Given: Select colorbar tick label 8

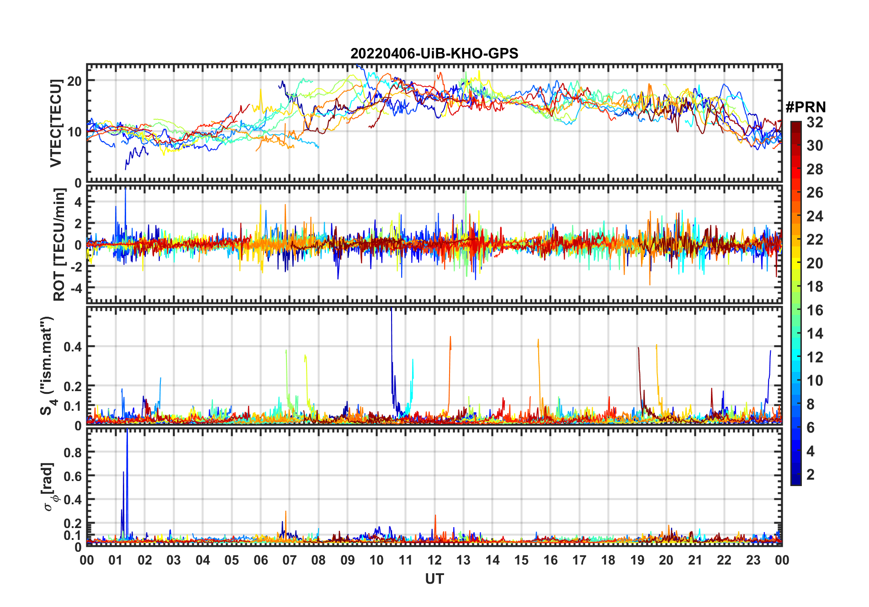Looking at the screenshot, I should (811, 404).
